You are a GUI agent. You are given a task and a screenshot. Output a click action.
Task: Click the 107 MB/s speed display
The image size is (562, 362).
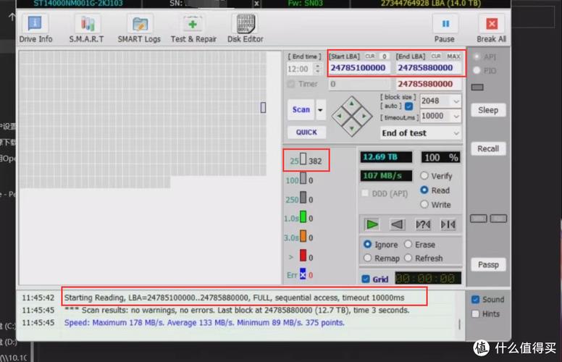pyautogui.click(x=386, y=176)
